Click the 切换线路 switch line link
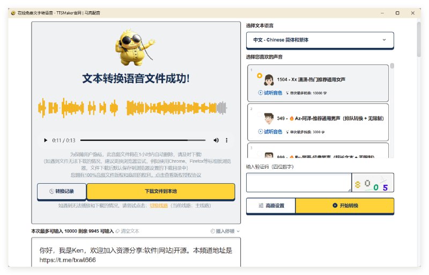429x275 pixels. click(159, 205)
